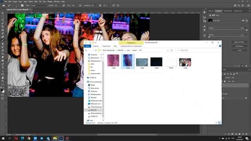Select Data (D:) drive in Explorer sidebar
Viewport: 251px width, 141px height.
(x=93, y=110)
